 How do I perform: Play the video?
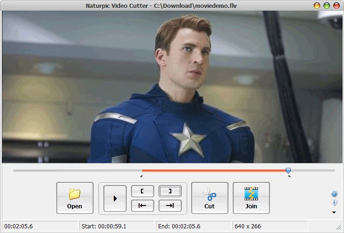[x=115, y=199]
